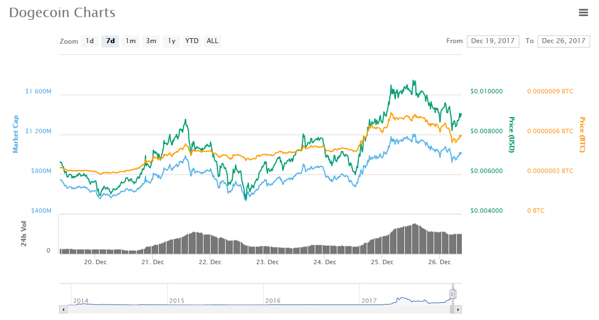This screenshot has width=599, height=320.
Task: Click the From date field
Action: point(493,41)
